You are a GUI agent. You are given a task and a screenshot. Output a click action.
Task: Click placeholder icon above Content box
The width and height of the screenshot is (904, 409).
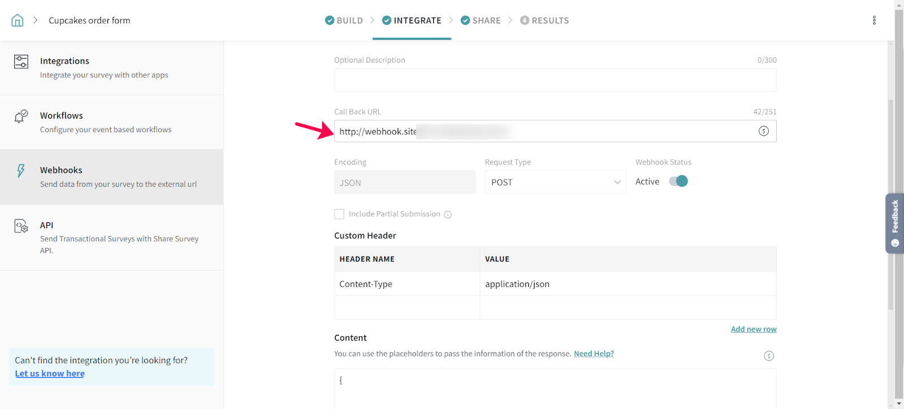point(768,356)
